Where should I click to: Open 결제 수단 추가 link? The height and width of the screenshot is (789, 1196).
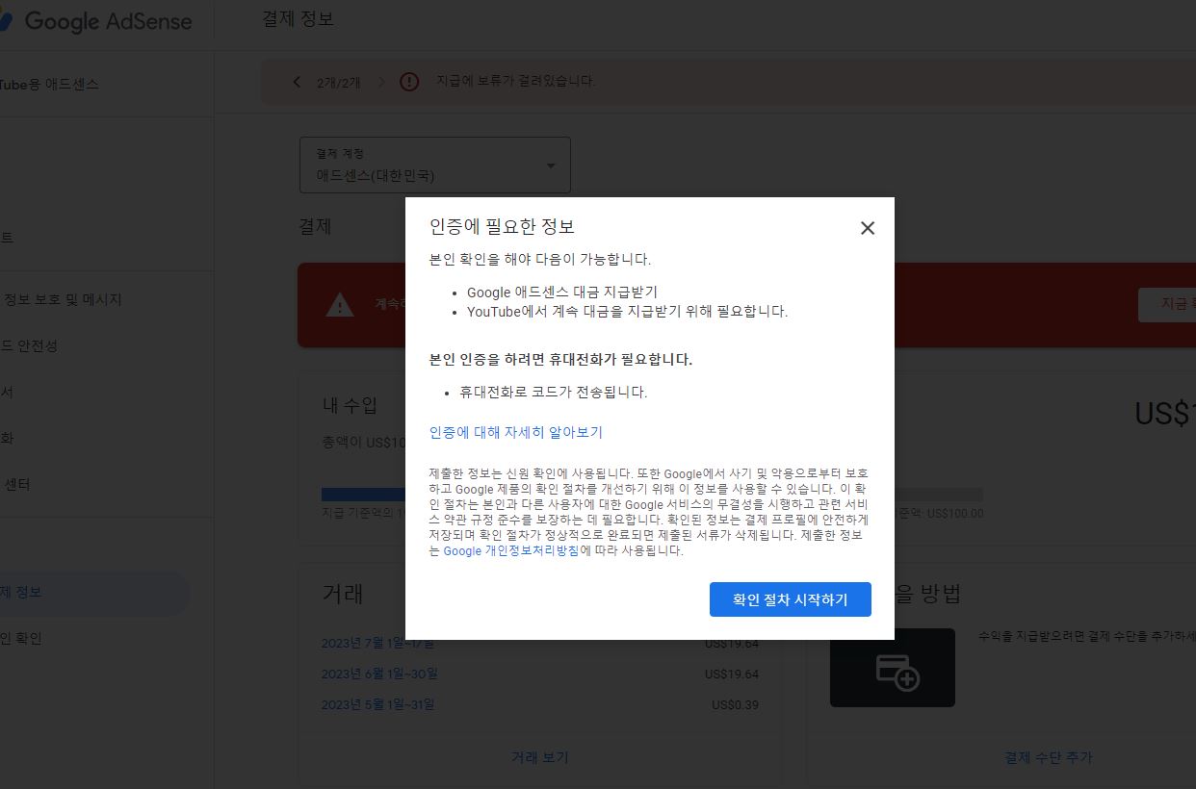point(1049,757)
